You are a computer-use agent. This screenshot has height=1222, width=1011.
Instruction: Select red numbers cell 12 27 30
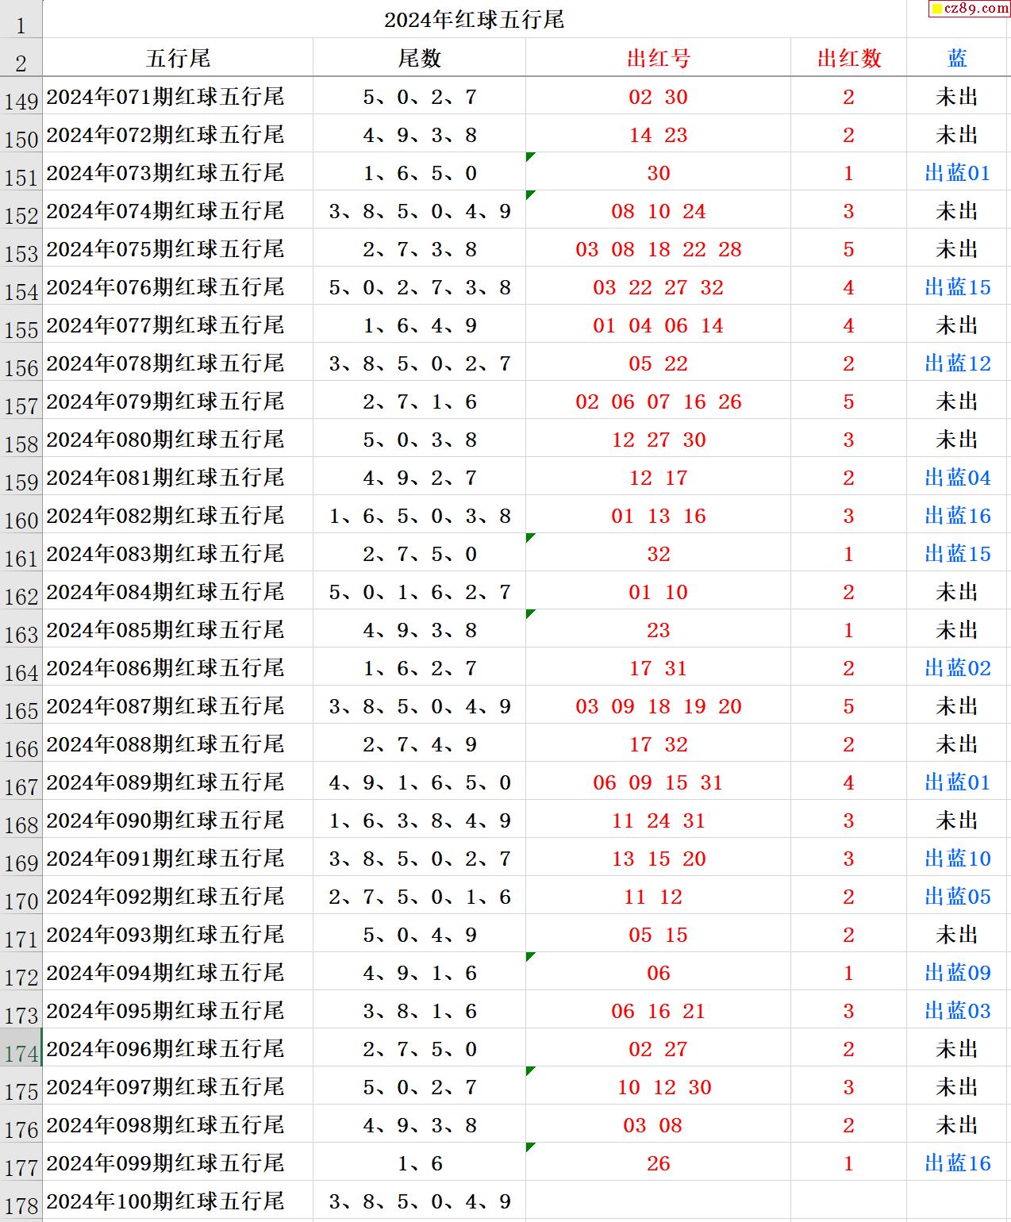pyautogui.click(x=658, y=439)
